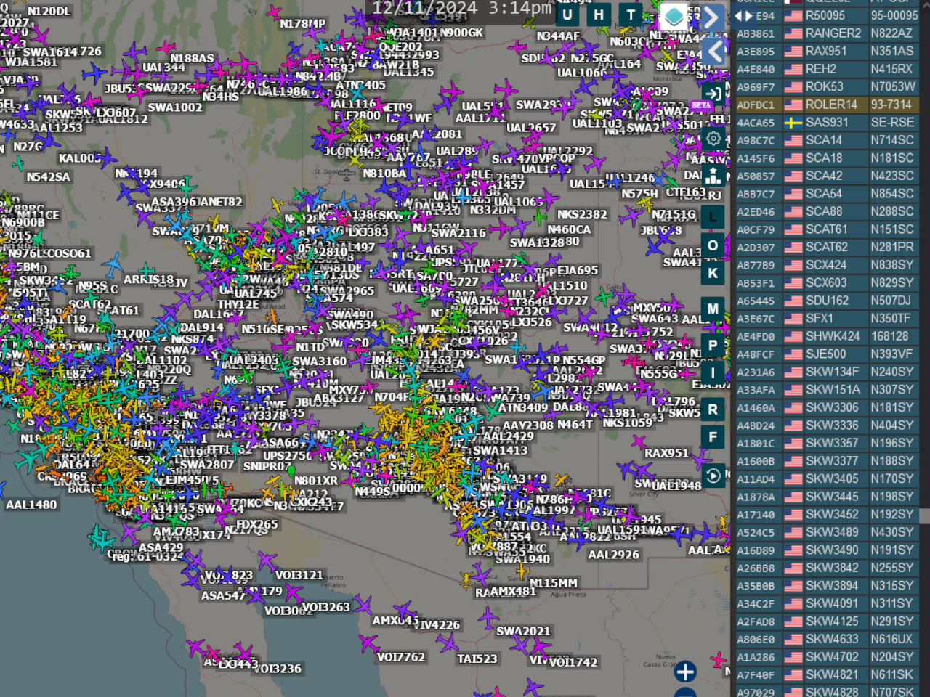This screenshot has height=697, width=930.
Task: Select callsign SFX1 in the table
Action: (x=820, y=318)
